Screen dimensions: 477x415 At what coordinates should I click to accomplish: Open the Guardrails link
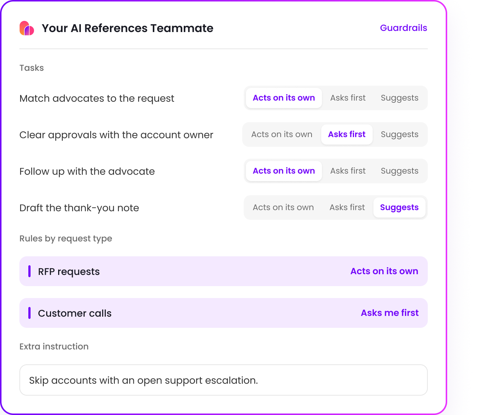pos(404,28)
